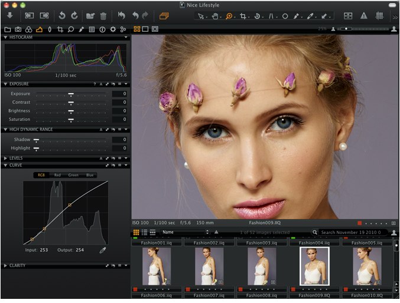Viewport: 400px width, 303px height.
Task: Collapse the Exposure panel
Action: pyautogui.click(x=6, y=84)
